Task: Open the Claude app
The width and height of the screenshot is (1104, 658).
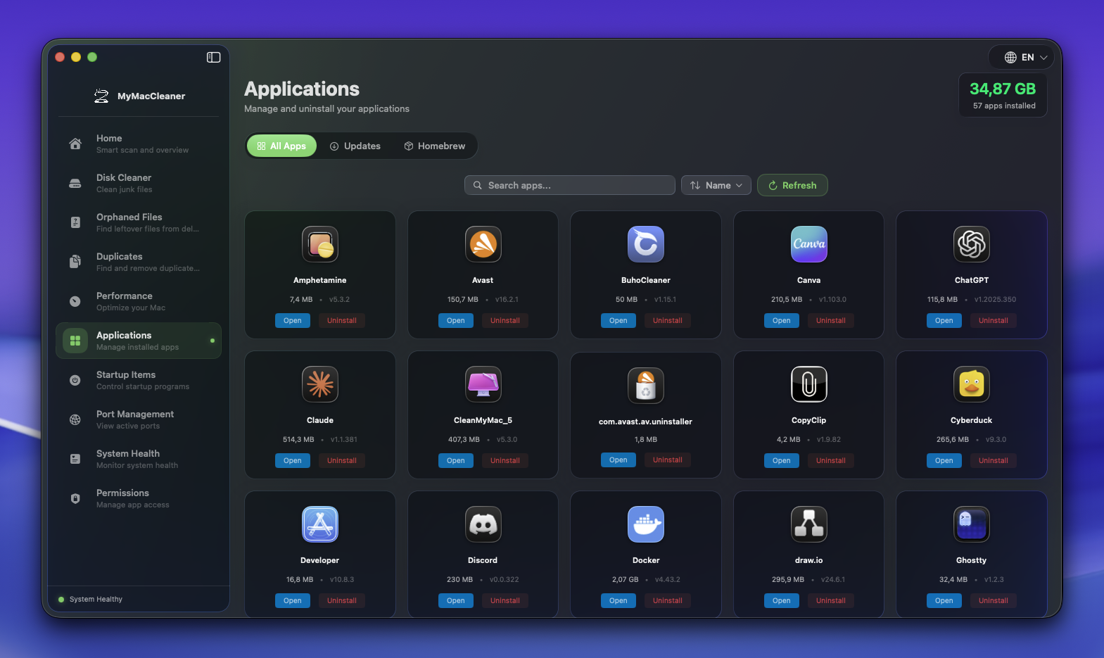Action: coord(293,460)
